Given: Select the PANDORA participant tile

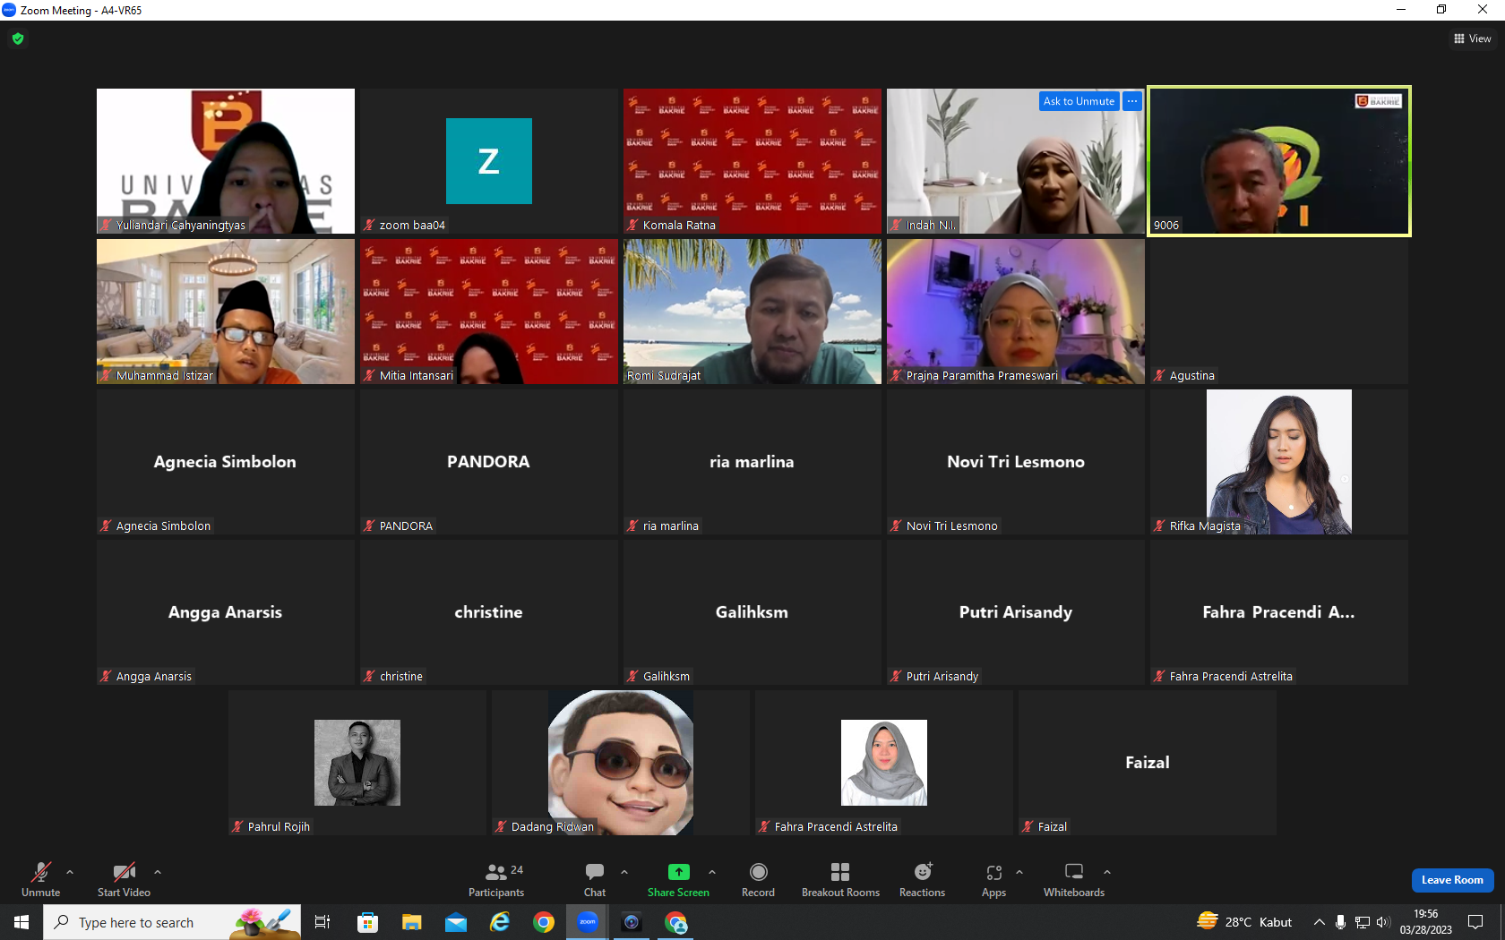Looking at the screenshot, I should (489, 462).
